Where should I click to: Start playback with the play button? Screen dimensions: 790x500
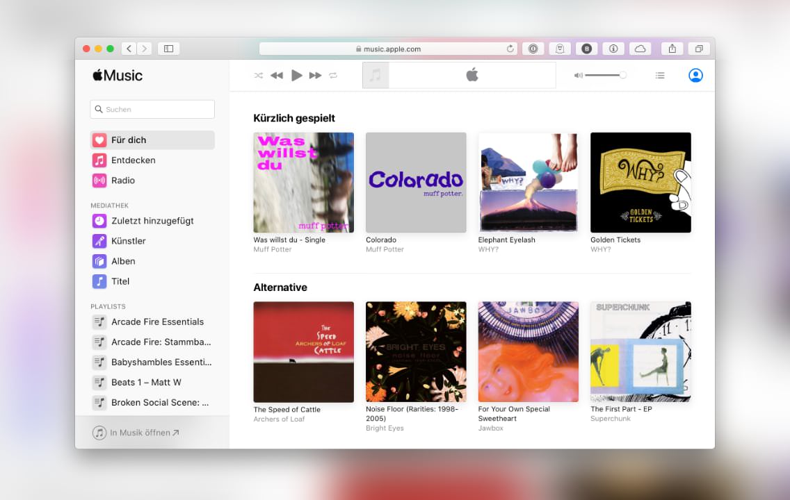coord(296,76)
